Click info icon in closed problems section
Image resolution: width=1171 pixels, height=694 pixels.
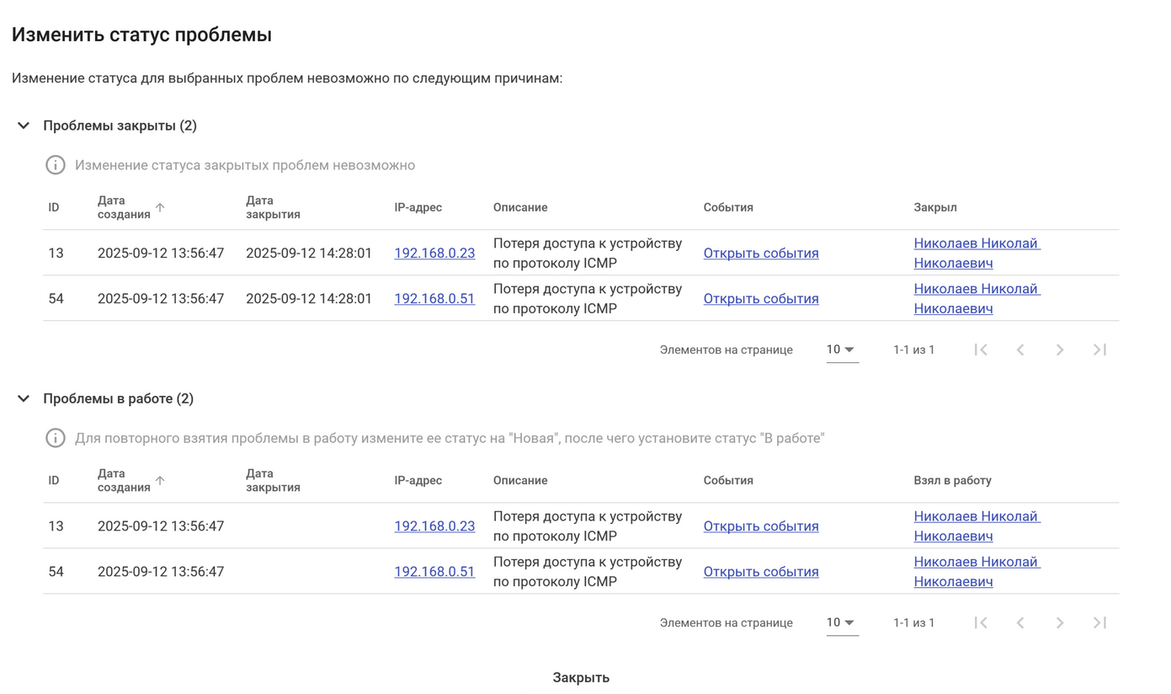[56, 165]
